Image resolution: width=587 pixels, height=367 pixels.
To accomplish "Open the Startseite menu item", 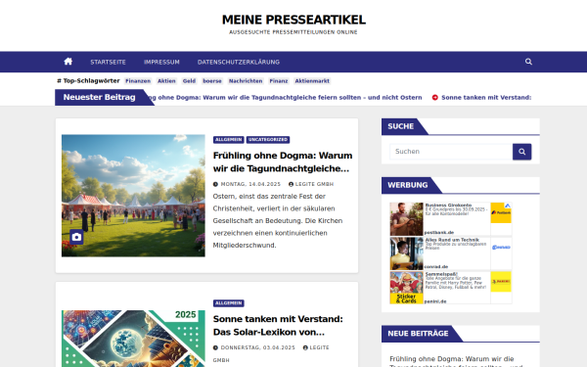I will [x=108, y=63].
